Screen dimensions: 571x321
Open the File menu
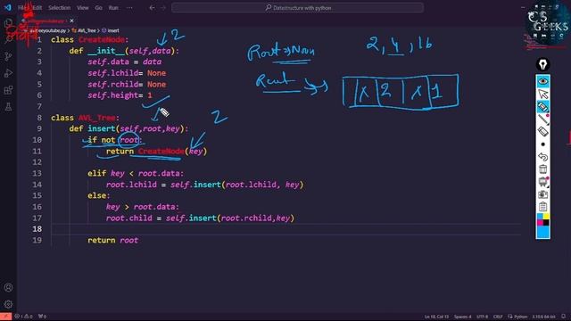tap(22, 8)
